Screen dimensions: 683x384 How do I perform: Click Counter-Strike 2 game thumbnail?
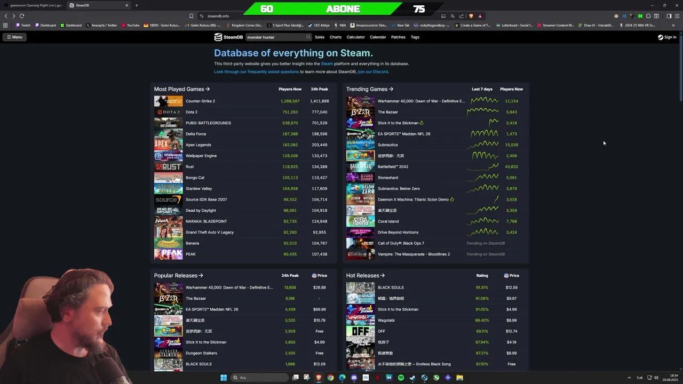(x=168, y=101)
